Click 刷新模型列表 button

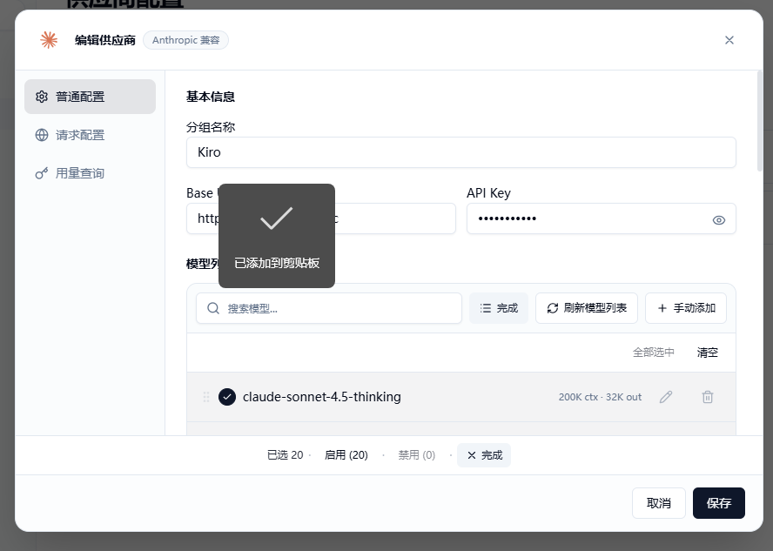click(x=587, y=308)
